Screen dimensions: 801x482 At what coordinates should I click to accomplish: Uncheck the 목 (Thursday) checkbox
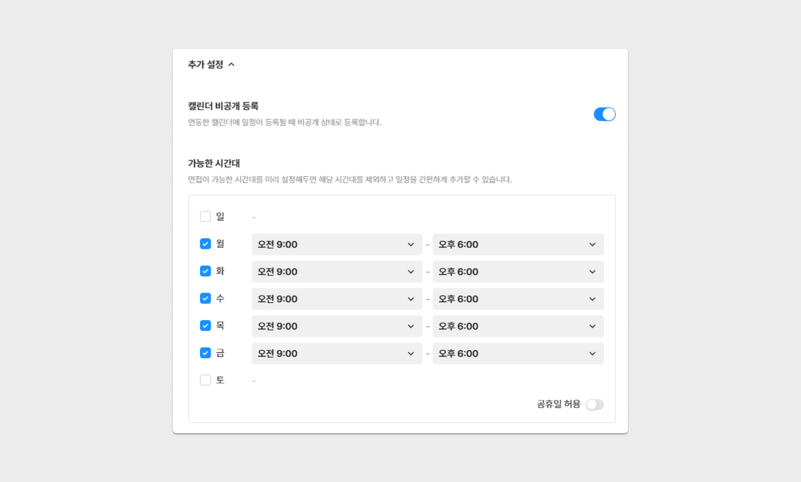[205, 326]
